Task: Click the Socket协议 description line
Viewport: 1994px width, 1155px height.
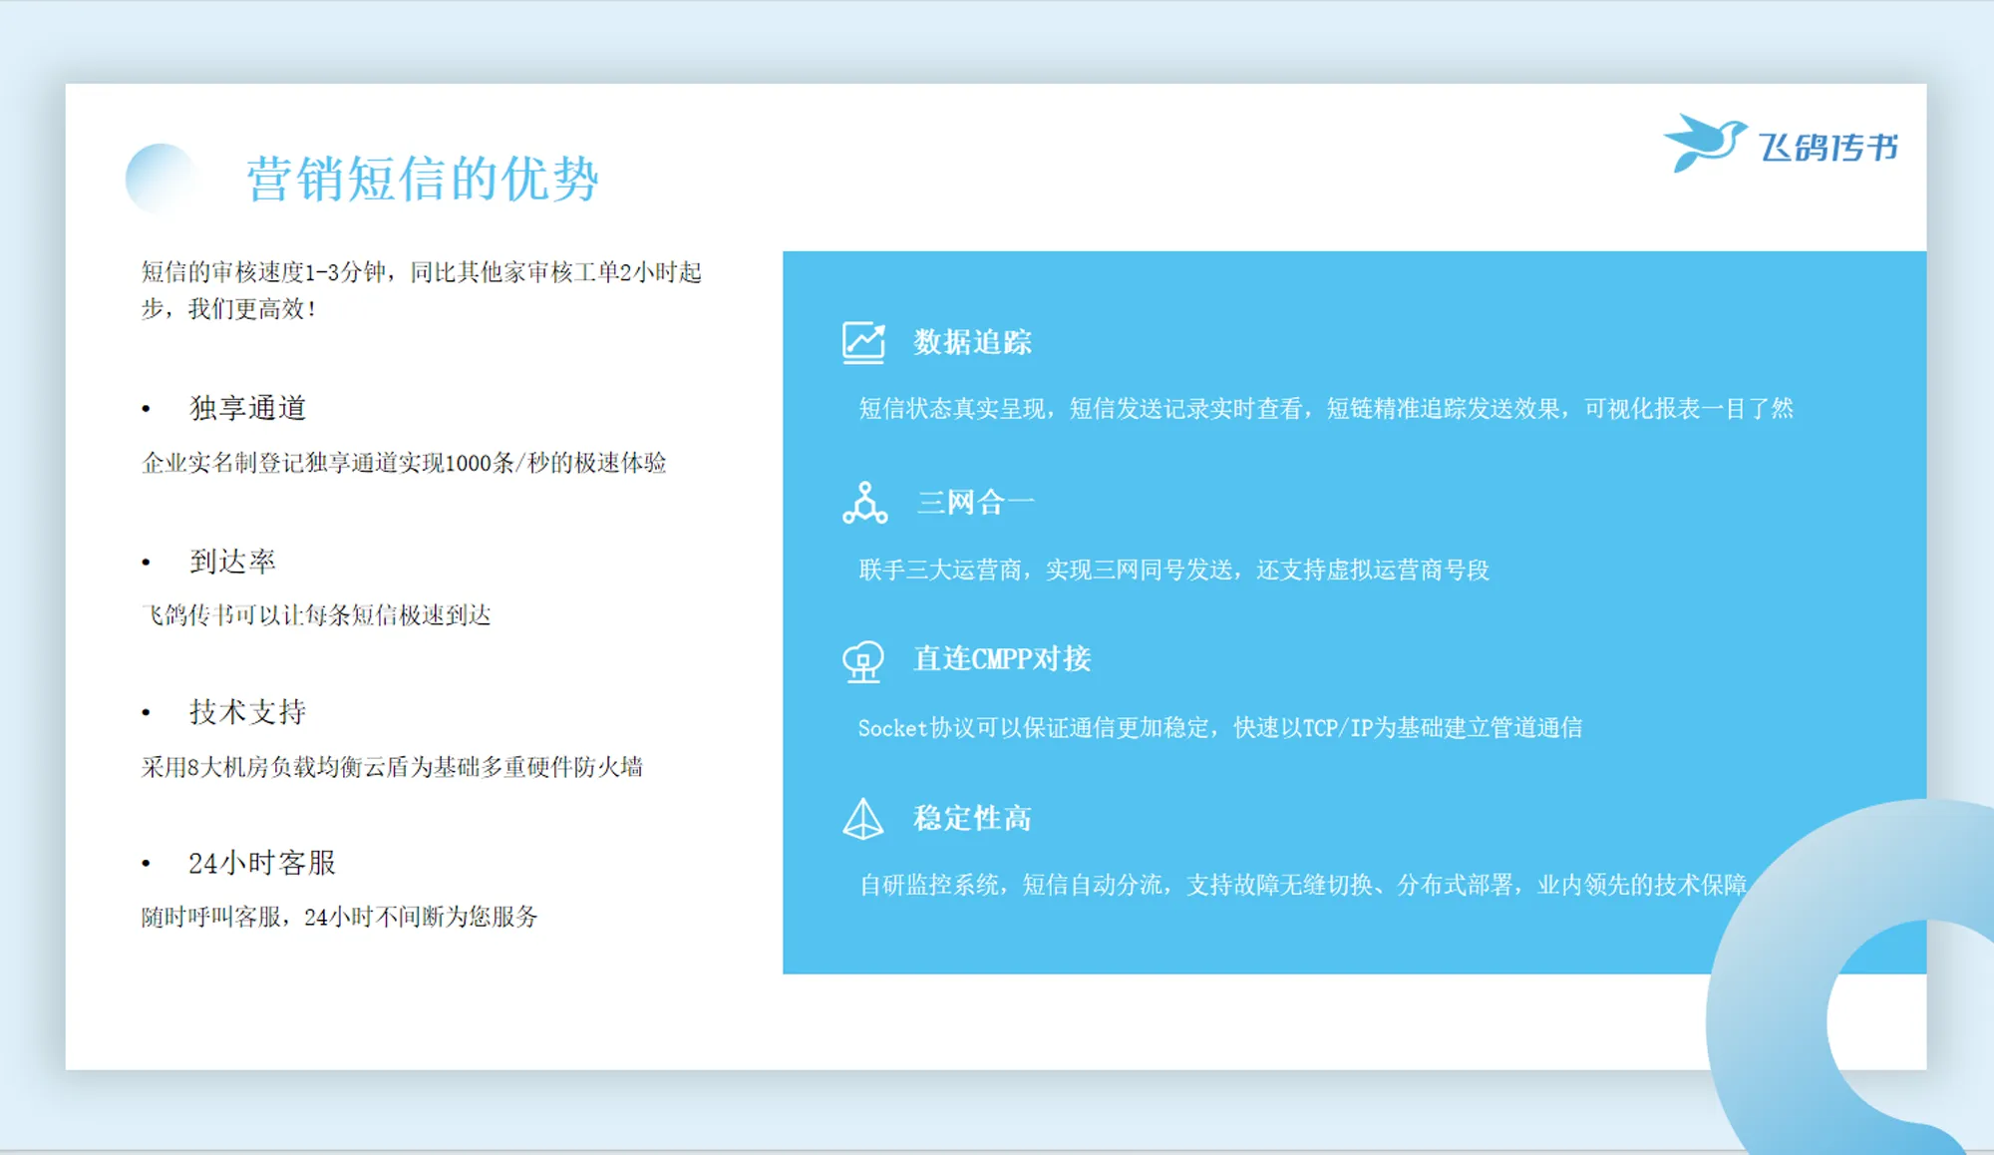Action: [x=1219, y=728]
